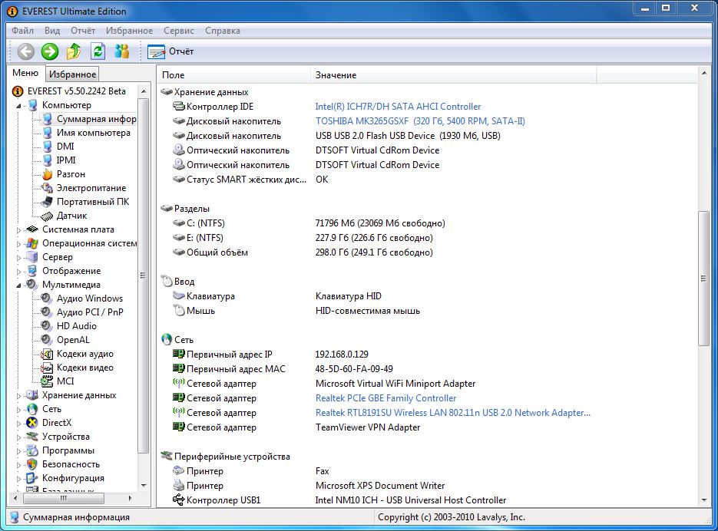Click the right panel scroll down arrow
718x531 pixels.
click(703, 500)
